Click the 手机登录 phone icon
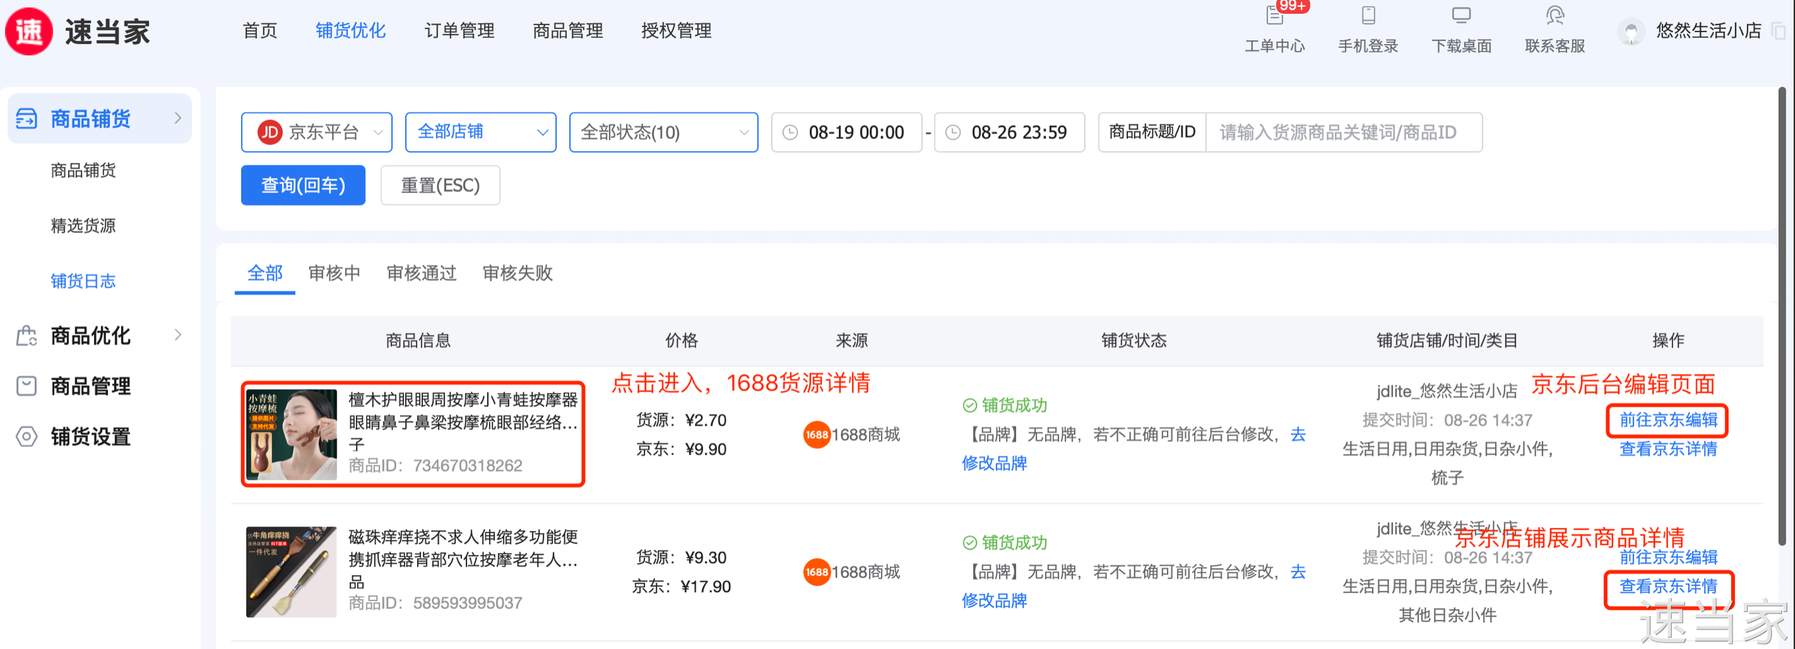Image resolution: width=1795 pixels, height=649 pixels. click(x=1368, y=15)
